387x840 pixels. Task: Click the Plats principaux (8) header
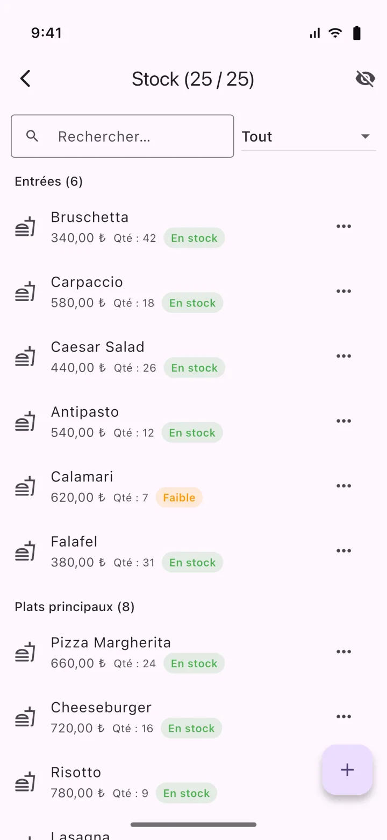75,607
